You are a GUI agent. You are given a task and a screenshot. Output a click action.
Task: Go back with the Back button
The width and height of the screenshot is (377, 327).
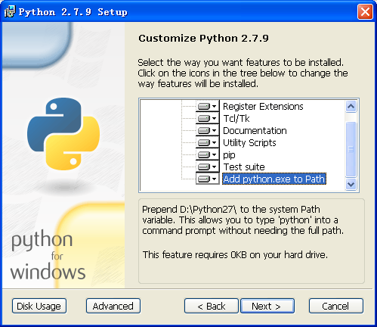tap(211, 306)
